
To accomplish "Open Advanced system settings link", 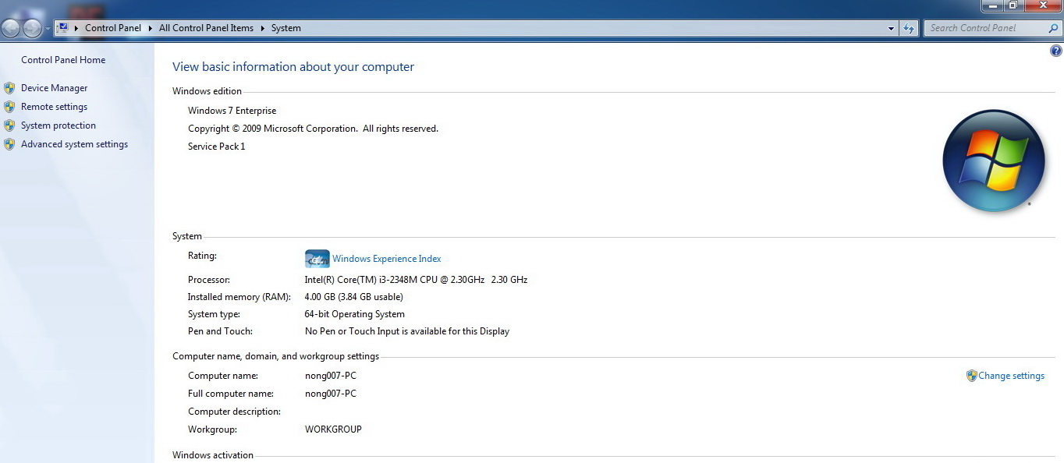I will [74, 144].
